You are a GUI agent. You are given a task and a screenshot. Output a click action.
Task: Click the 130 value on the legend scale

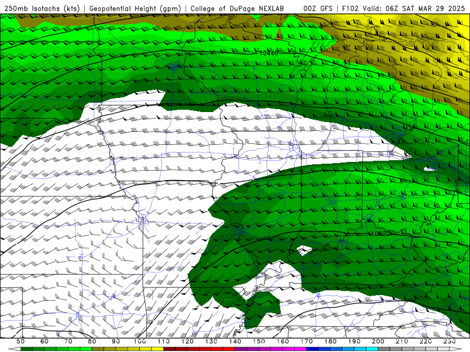point(211,341)
